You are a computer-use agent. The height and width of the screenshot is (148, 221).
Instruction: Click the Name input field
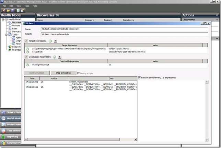pyautogui.click(x=124, y=29)
